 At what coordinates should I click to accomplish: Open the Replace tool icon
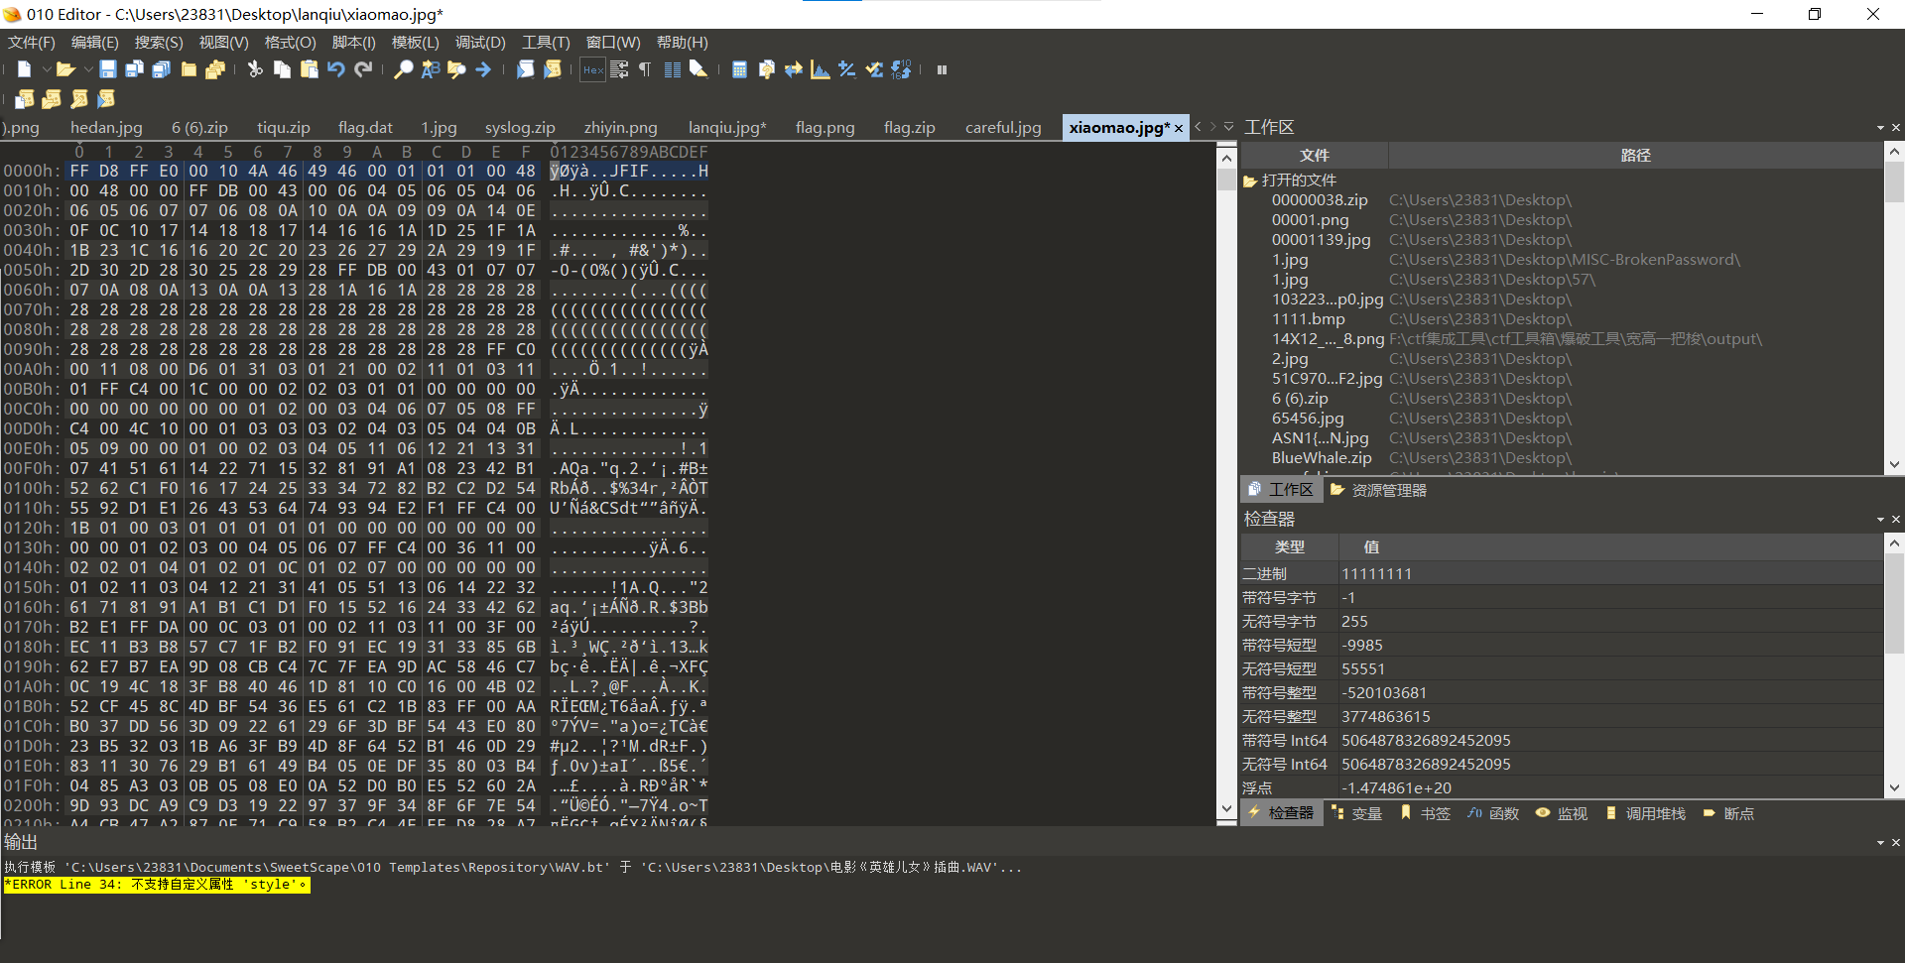[430, 69]
